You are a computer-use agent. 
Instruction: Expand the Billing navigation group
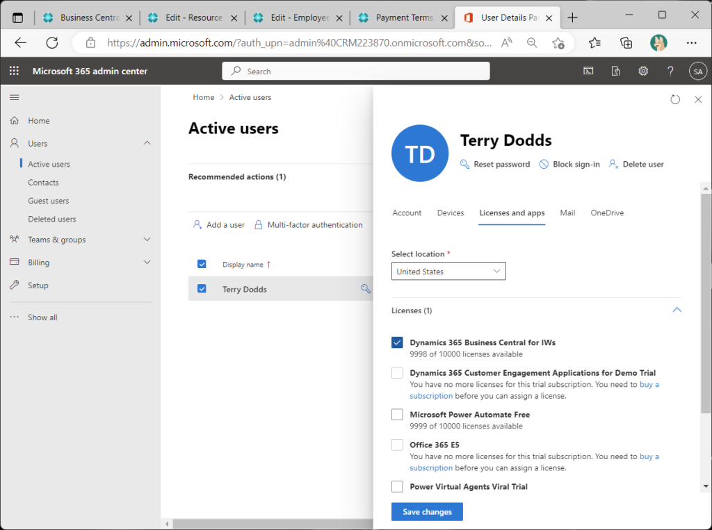pos(147,262)
